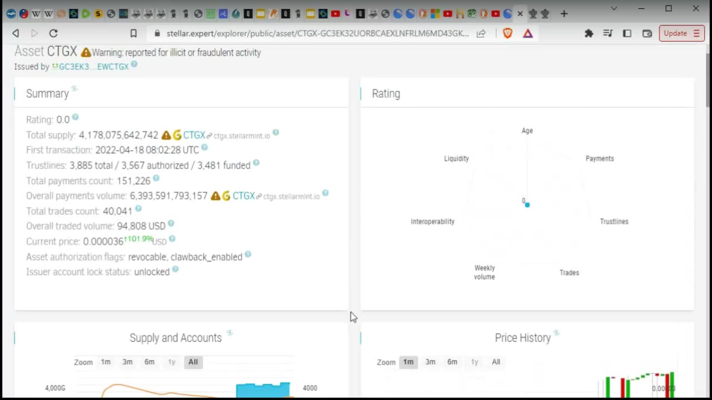This screenshot has width=712, height=400.
Task: Click the share icon in the address bar
Action: point(481,33)
